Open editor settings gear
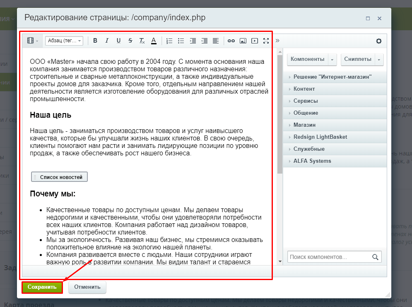Viewport: 412px width, 307px height. pyautogui.click(x=378, y=41)
